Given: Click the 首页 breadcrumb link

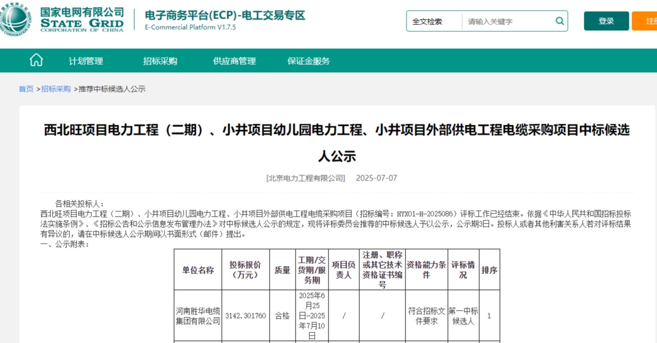Looking at the screenshot, I should click(26, 89).
